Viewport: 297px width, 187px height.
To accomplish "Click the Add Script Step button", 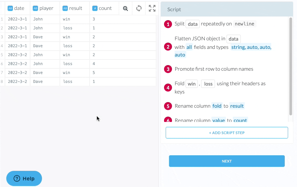I will click(x=227, y=133).
